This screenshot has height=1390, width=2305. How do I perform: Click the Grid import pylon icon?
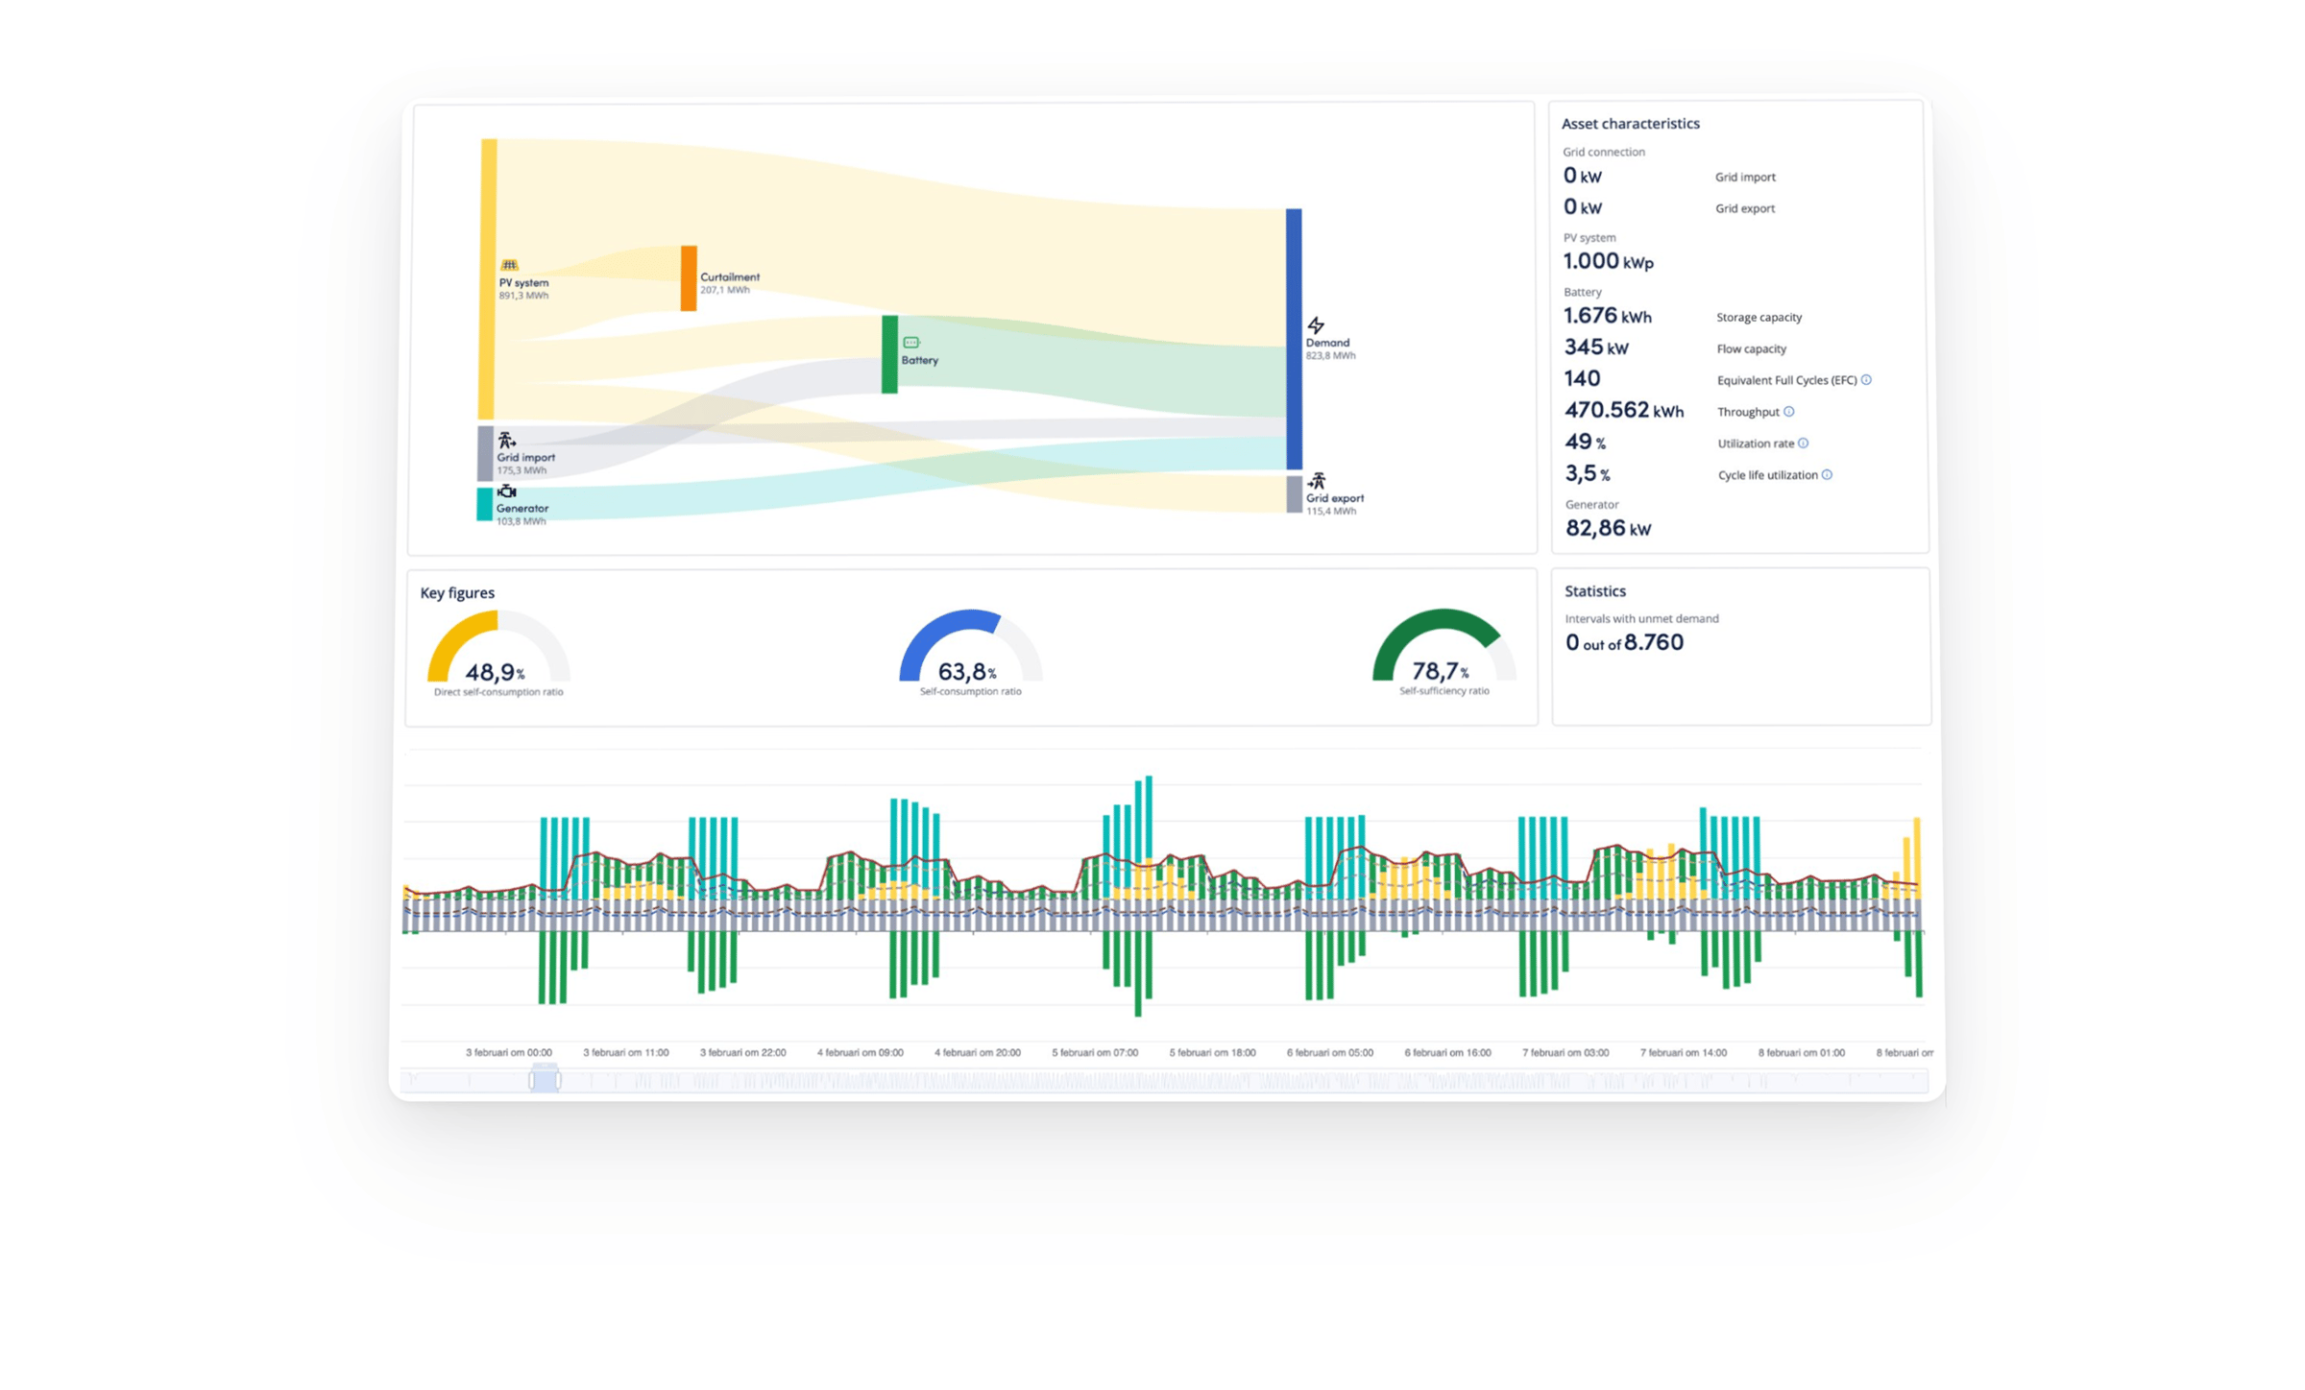point(506,441)
